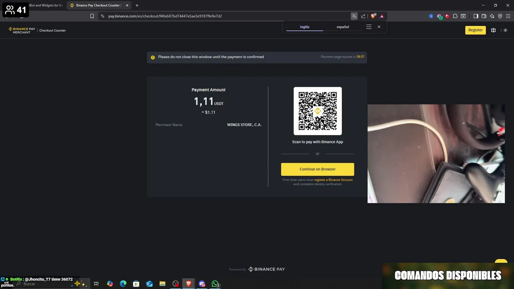
Task: Open the Brave VPN shield icon
Action: tap(500, 16)
